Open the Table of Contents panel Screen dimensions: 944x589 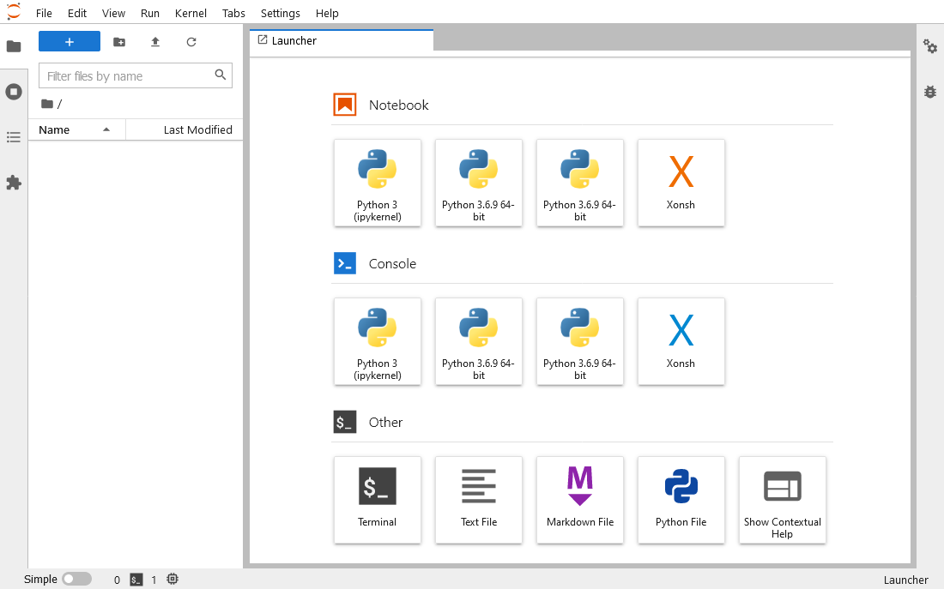tap(14, 138)
